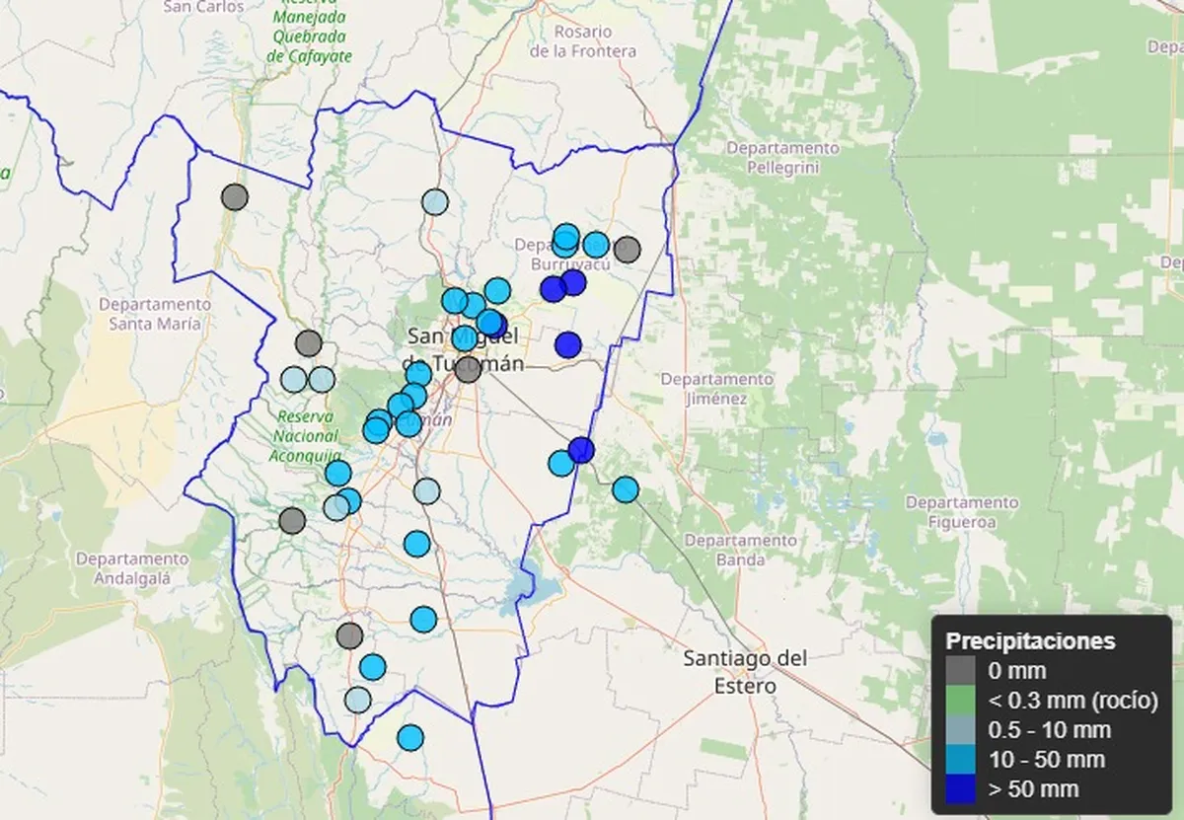Viewport: 1184px width, 820px height.
Task: Open the dark blue marker on the southeastern border
Action: coord(581,450)
